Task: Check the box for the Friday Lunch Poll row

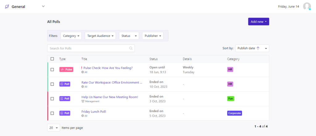Action: pos(52,113)
